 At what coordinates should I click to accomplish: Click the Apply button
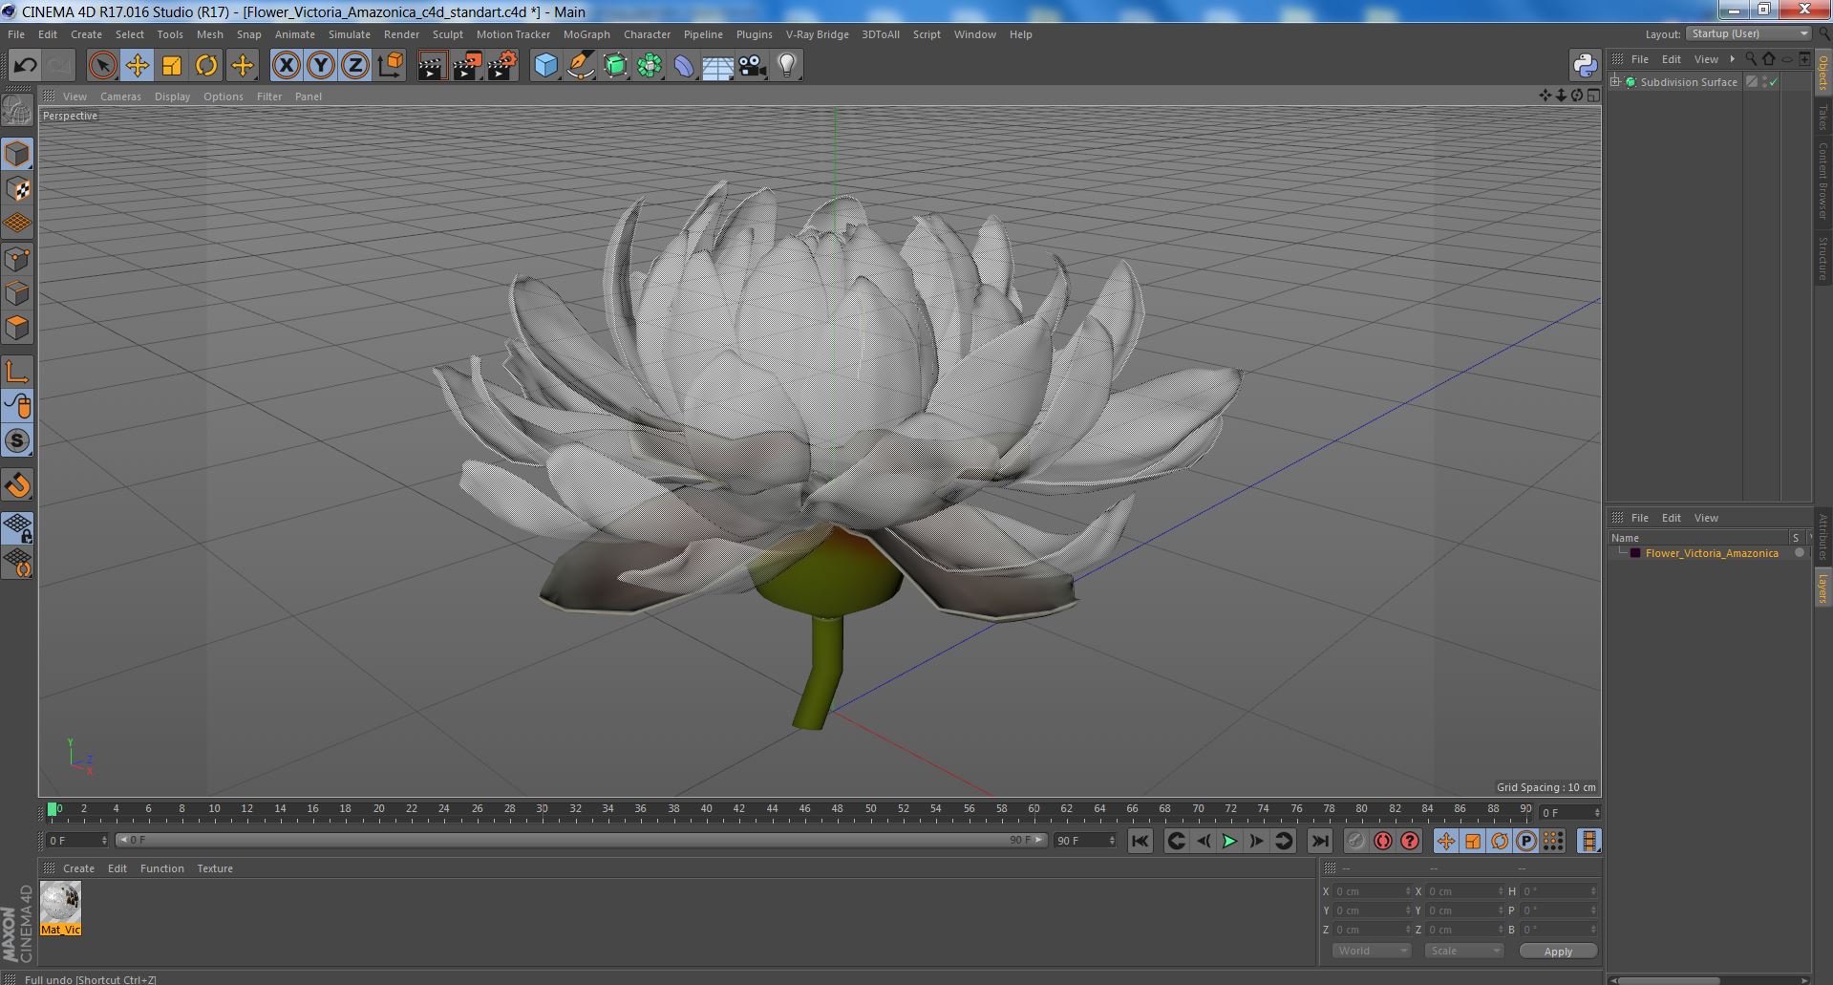point(1558,952)
